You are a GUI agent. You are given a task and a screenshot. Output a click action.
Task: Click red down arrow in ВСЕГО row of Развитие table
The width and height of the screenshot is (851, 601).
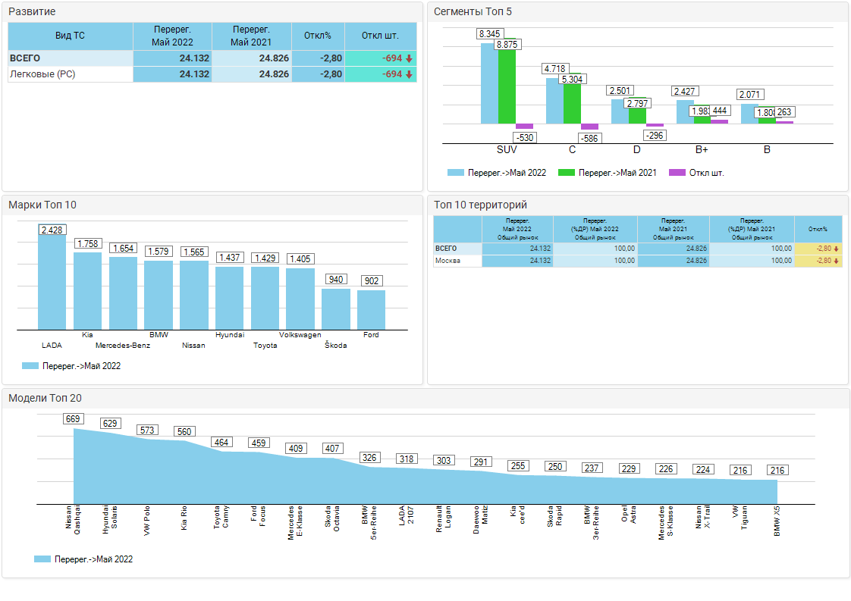(409, 58)
